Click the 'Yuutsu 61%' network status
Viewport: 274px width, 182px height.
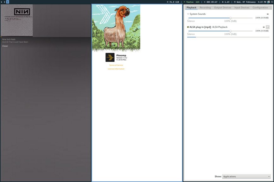(x=193, y=2)
